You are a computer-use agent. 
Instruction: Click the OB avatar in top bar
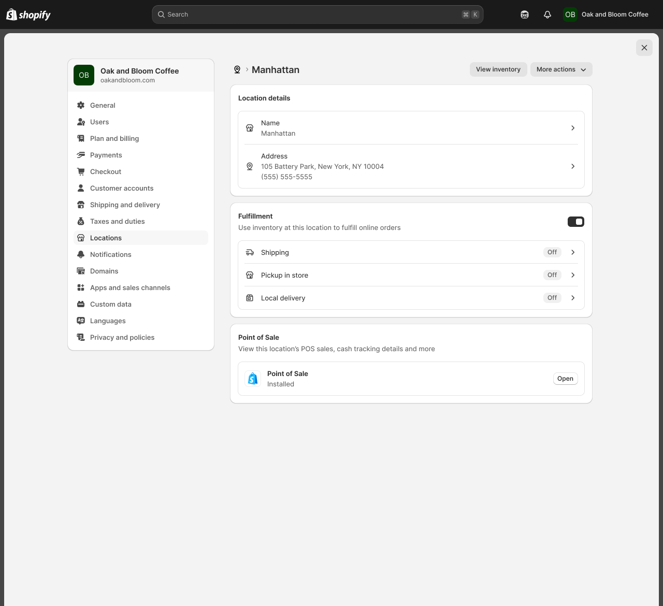click(x=570, y=15)
